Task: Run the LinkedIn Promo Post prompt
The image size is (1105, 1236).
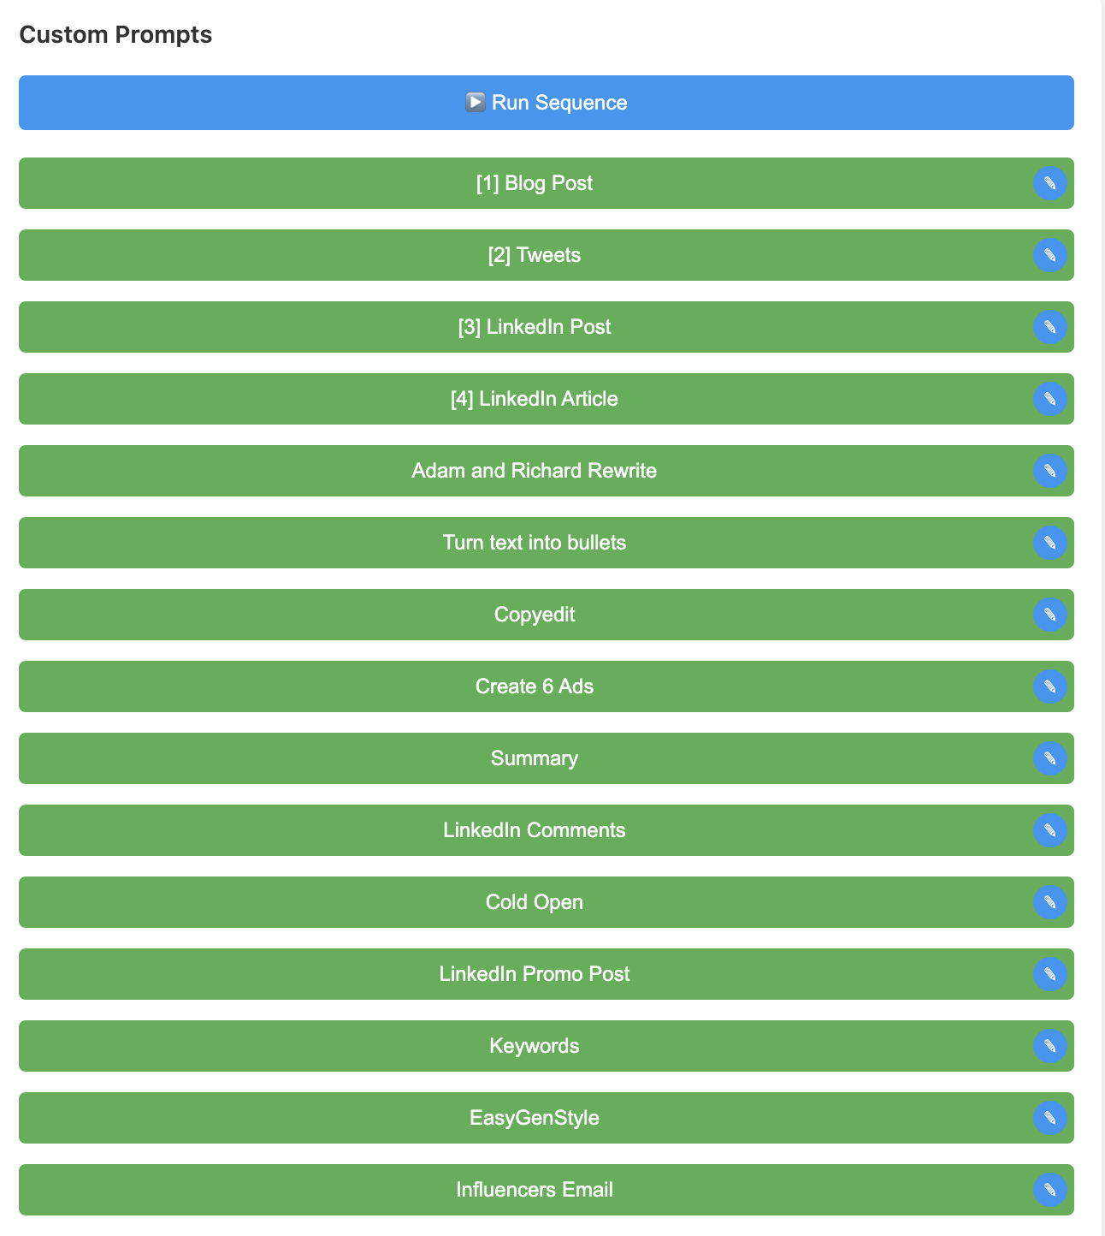Action: tap(534, 974)
